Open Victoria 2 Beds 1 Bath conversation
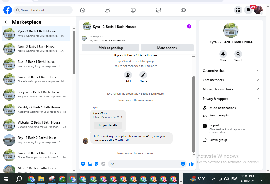 36,125
